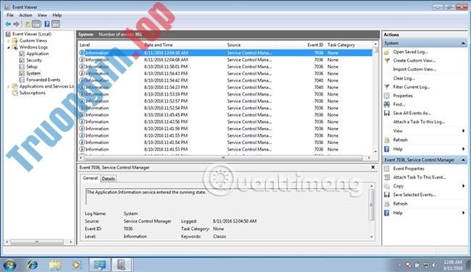Launch Internet Explorer from the taskbar
Image resolution: width=471 pixels, height=272 pixels.
pos(33,265)
